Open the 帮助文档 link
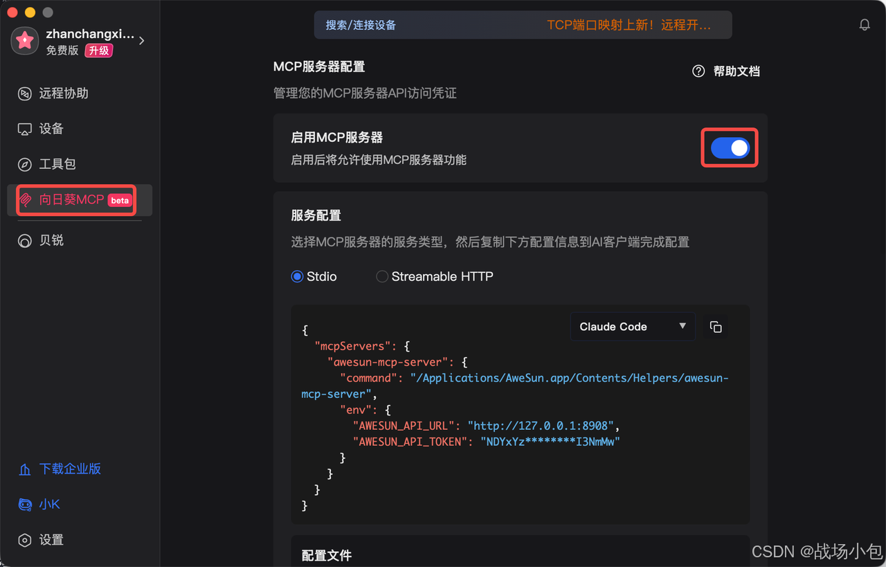Image resolution: width=886 pixels, height=567 pixels. point(736,71)
